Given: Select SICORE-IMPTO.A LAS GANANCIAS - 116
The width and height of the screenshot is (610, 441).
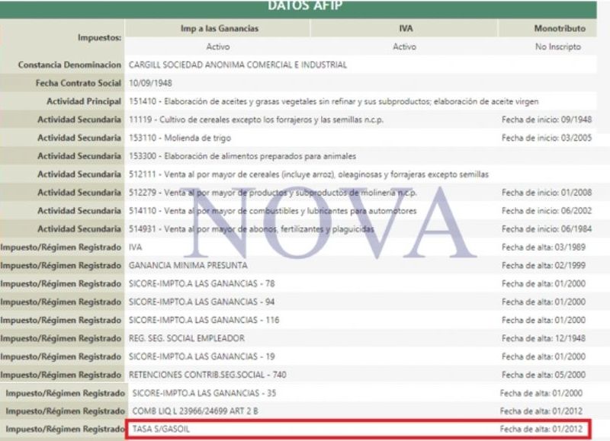Looking at the screenshot, I should click(x=204, y=321).
